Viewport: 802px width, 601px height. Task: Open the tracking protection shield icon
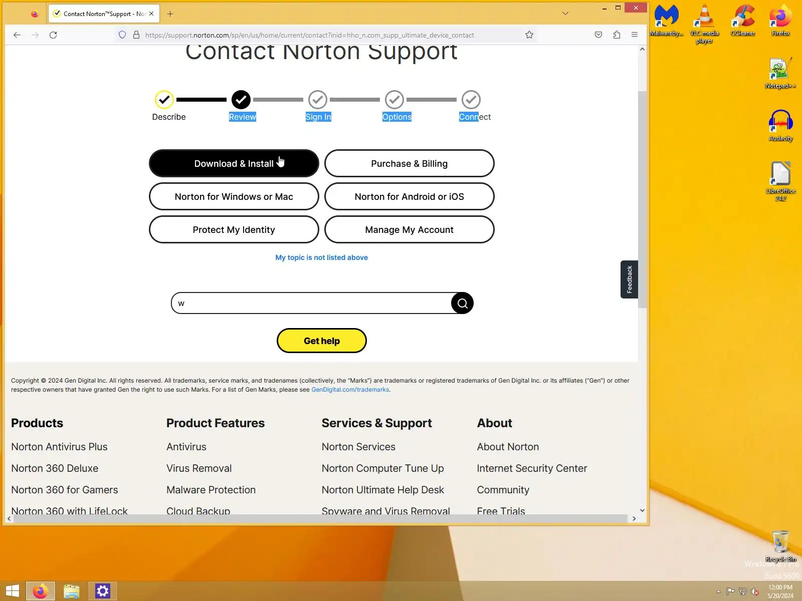tap(122, 35)
